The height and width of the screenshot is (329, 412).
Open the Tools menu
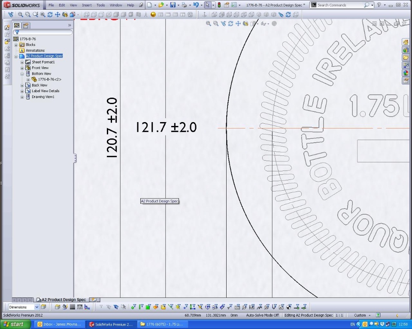[100, 5]
